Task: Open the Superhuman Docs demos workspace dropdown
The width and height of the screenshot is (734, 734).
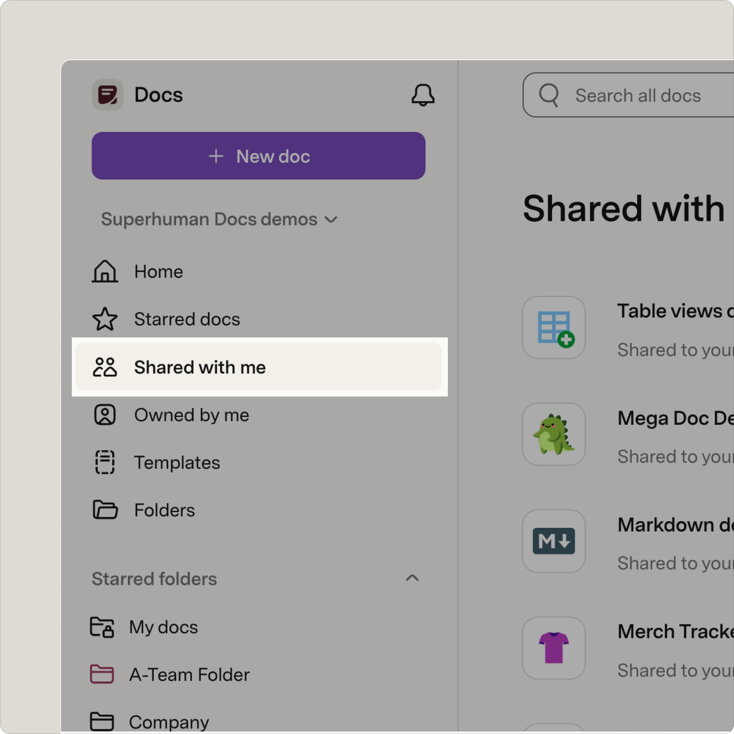Action: (x=219, y=219)
